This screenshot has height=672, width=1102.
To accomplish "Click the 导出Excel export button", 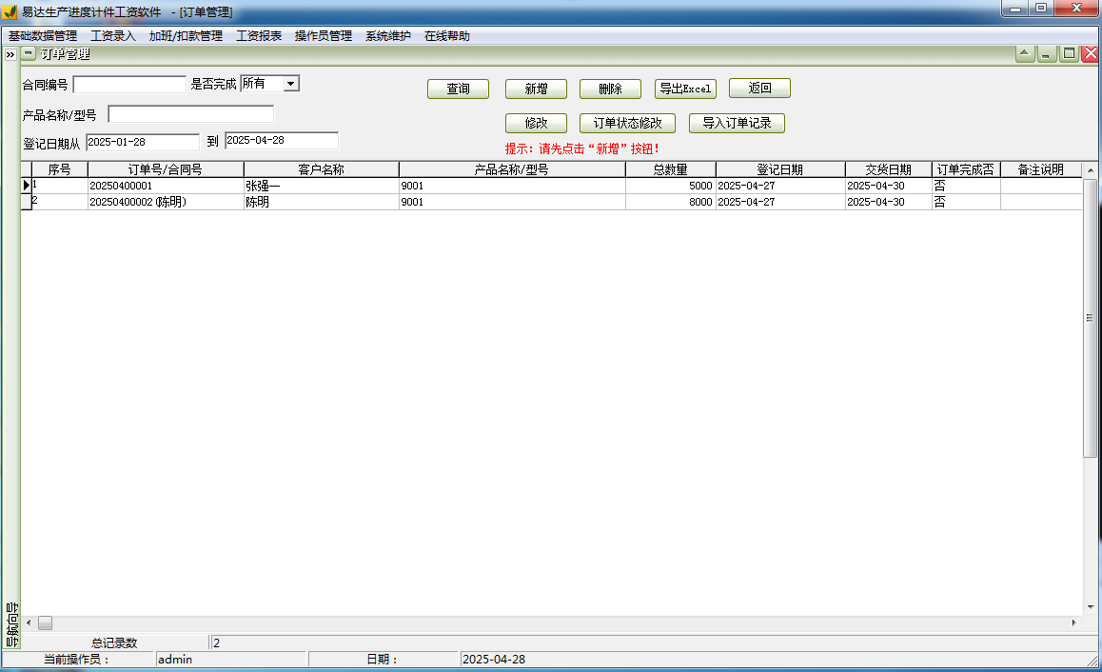I will [x=684, y=89].
